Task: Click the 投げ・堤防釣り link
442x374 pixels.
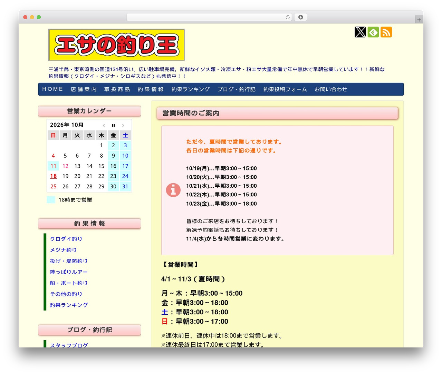Action: [x=69, y=261]
